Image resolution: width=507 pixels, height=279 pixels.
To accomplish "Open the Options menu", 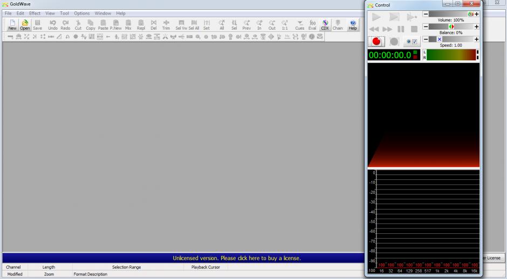I will click(x=81, y=13).
